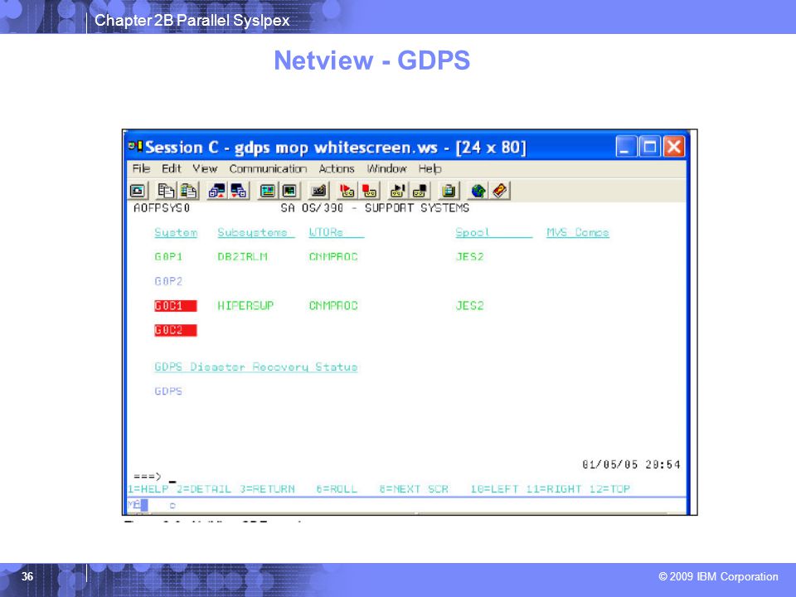The height and width of the screenshot is (597, 796).
Task: Click the 2=DETAIL function key label
Action: pyautogui.click(x=204, y=489)
